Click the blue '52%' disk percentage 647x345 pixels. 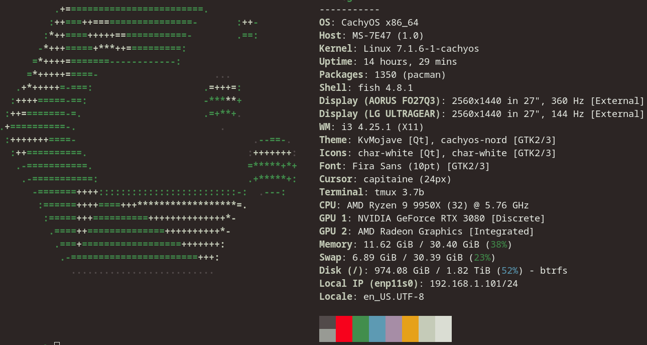point(509,271)
